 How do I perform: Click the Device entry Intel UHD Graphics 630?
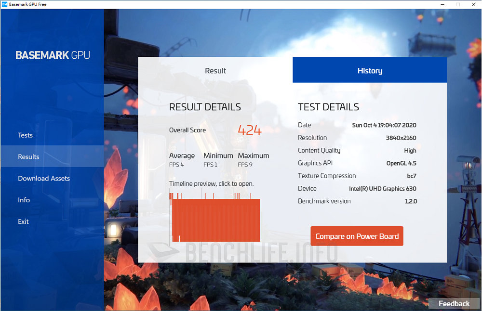tap(383, 188)
